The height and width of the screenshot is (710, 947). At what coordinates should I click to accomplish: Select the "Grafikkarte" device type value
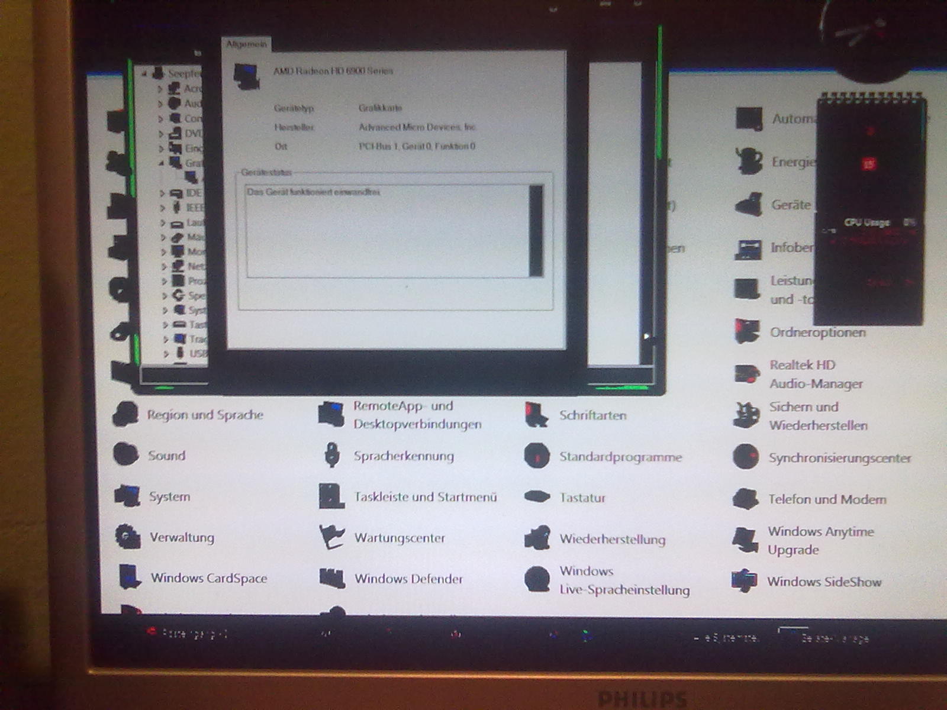click(x=380, y=108)
